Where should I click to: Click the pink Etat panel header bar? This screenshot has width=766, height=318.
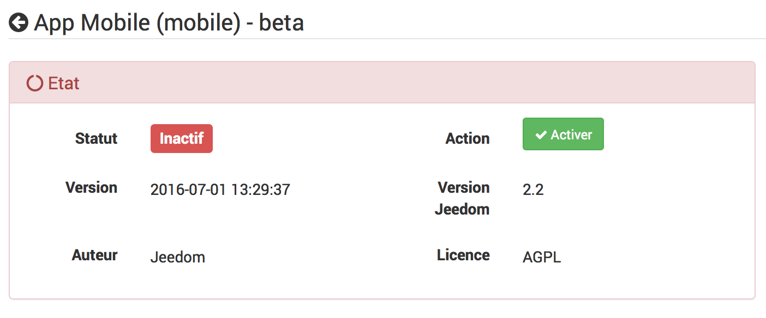pos(382,83)
